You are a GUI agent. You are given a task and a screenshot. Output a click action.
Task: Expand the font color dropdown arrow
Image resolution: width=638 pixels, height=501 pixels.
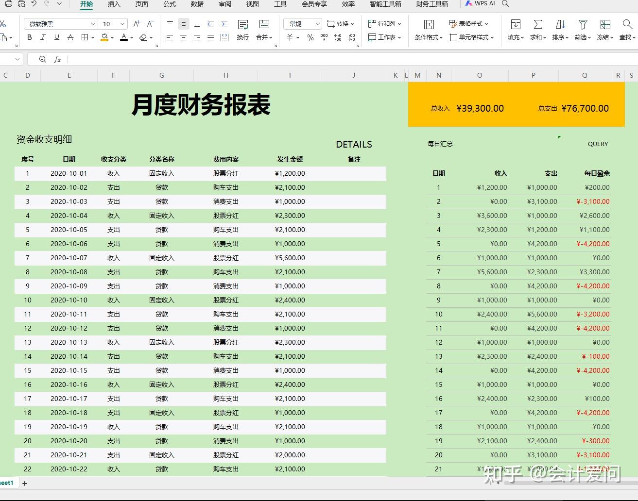pos(132,37)
